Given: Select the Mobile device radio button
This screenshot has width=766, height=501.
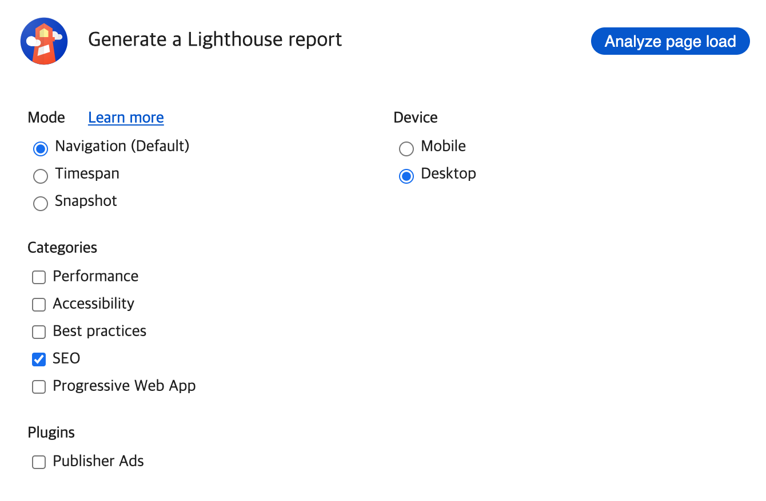Looking at the screenshot, I should pyautogui.click(x=406, y=149).
